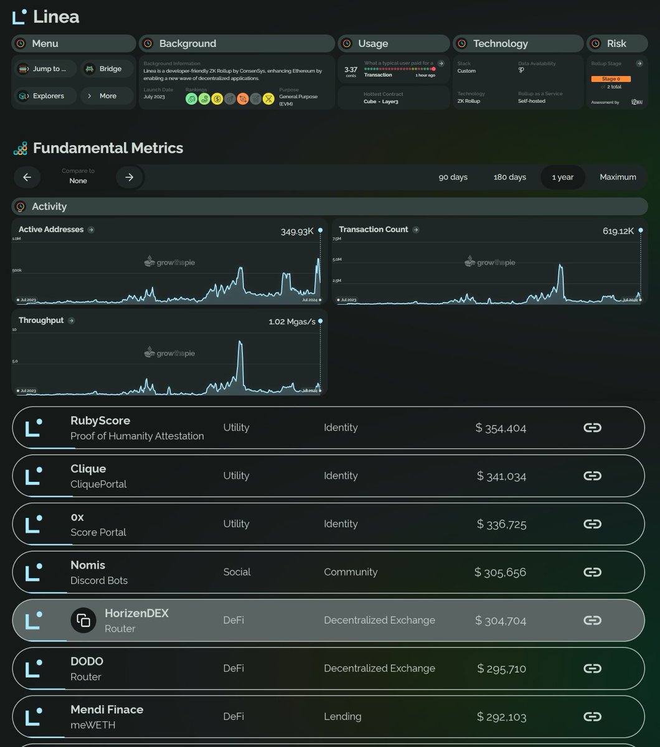The height and width of the screenshot is (747, 660).
Task: Click the yellow dollar-sign ranking badge
Action: [217, 98]
